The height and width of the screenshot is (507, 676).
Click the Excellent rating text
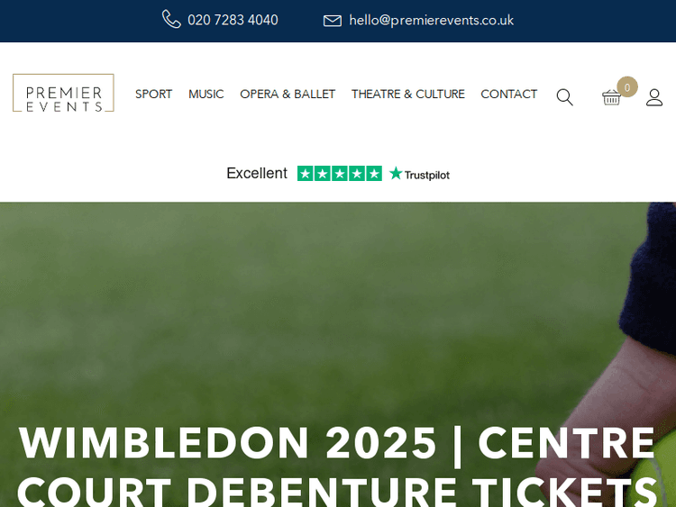257,173
